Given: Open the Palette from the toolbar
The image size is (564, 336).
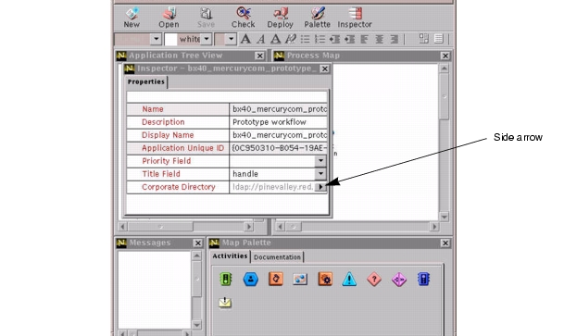Looking at the screenshot, I should (318, 18).
